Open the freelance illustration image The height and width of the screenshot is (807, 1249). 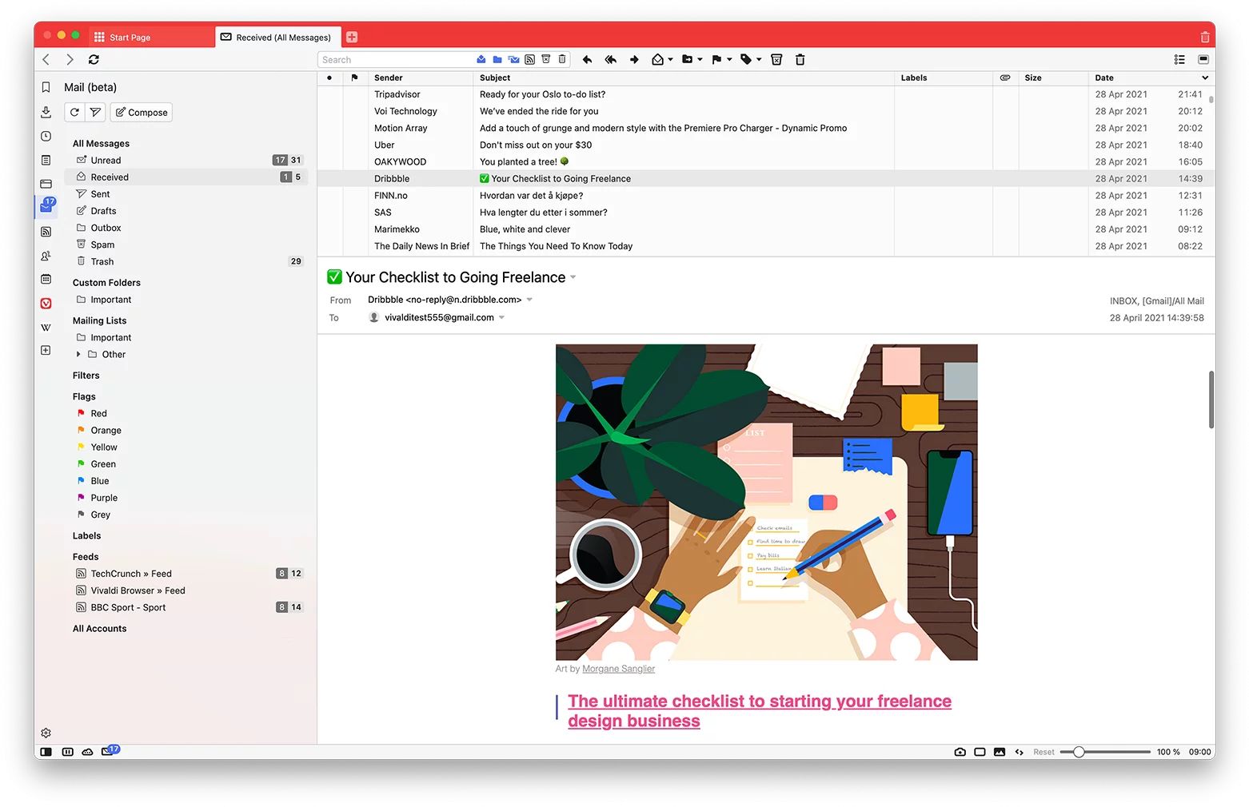766,502
